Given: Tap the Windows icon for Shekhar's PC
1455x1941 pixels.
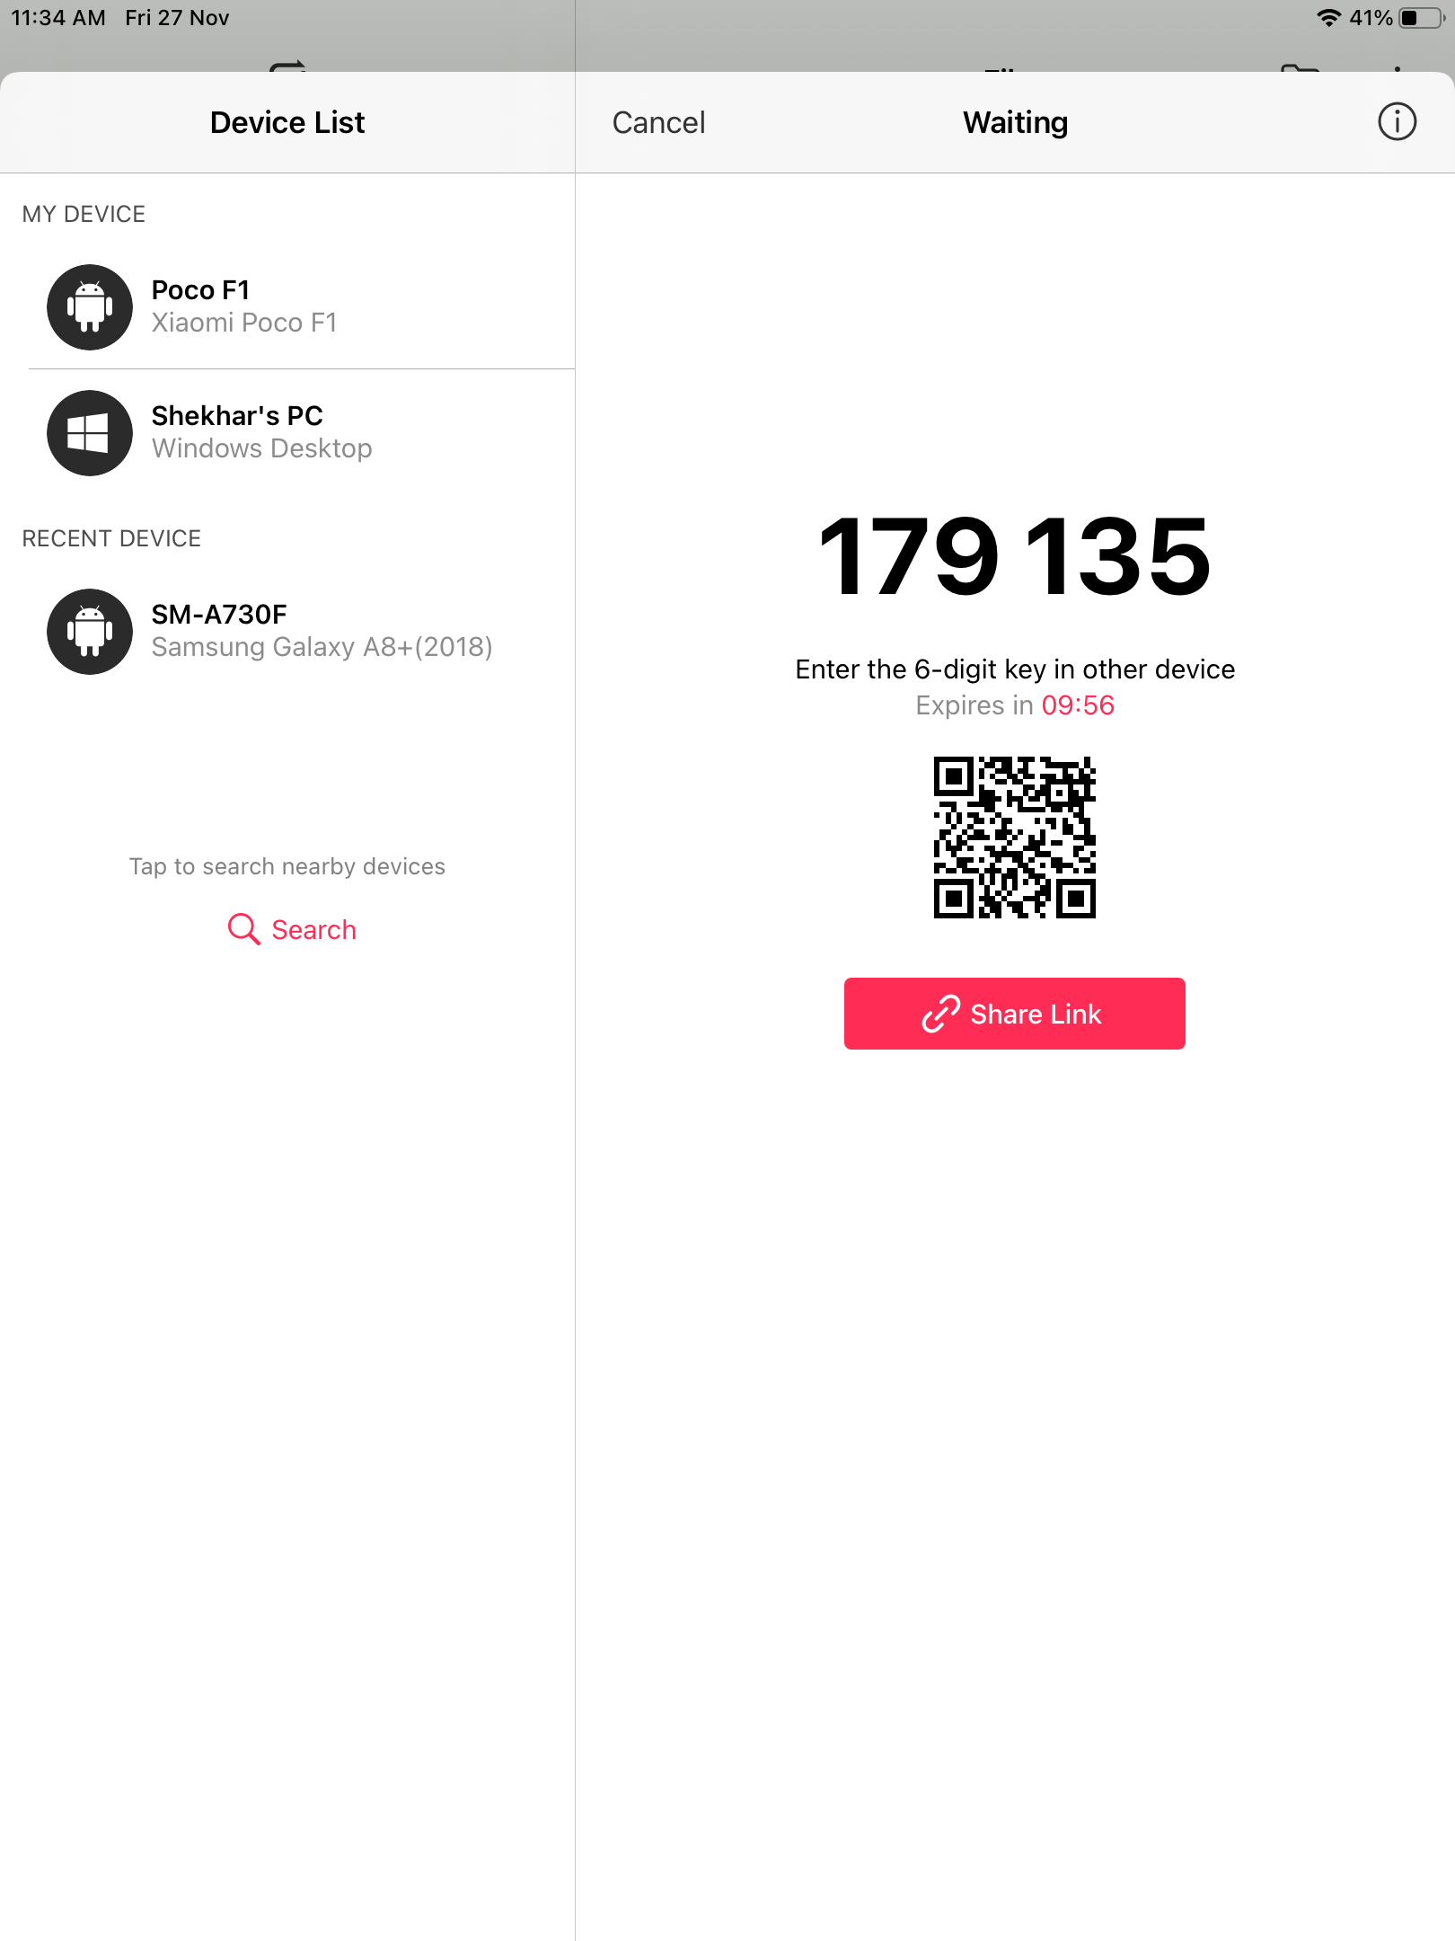Looking at the screenshot, I should click(x=90, y=433).
